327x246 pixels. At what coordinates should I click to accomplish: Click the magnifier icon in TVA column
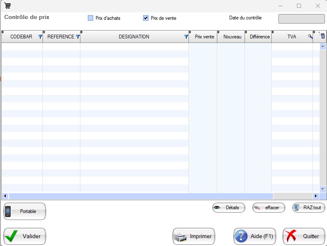click(x=310, y=37)
